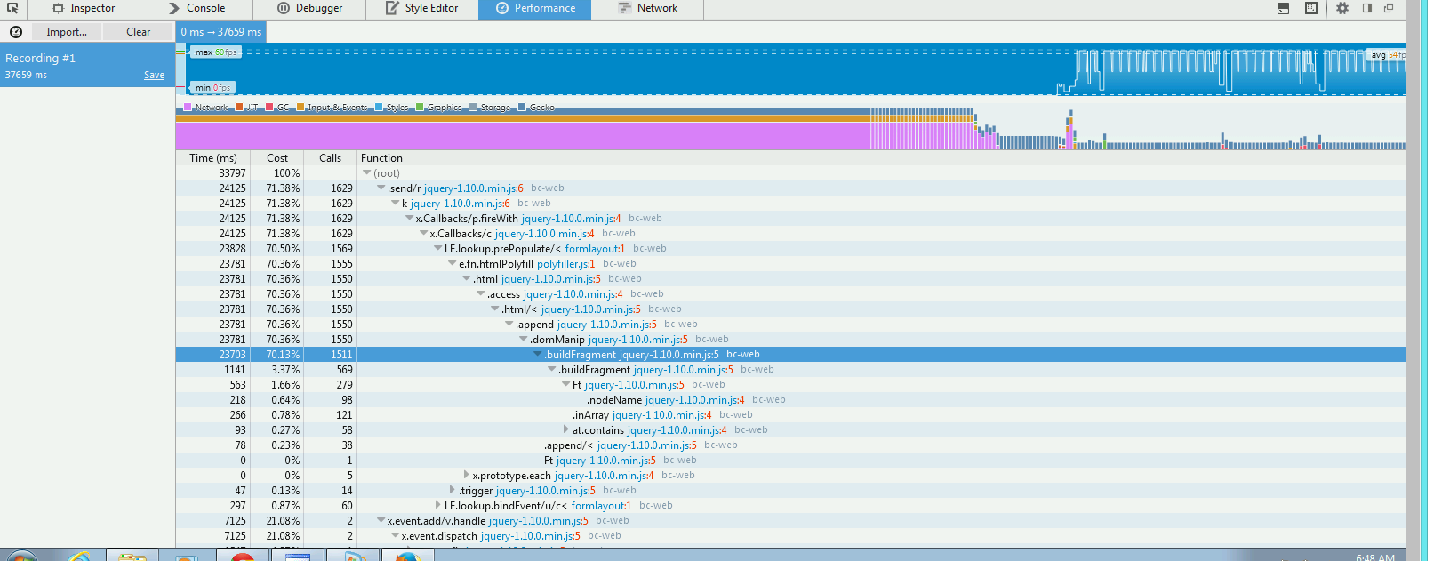Click the Clear recordings button

pos(138,32)
